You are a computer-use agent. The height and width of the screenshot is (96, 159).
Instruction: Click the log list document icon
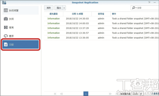6,44
